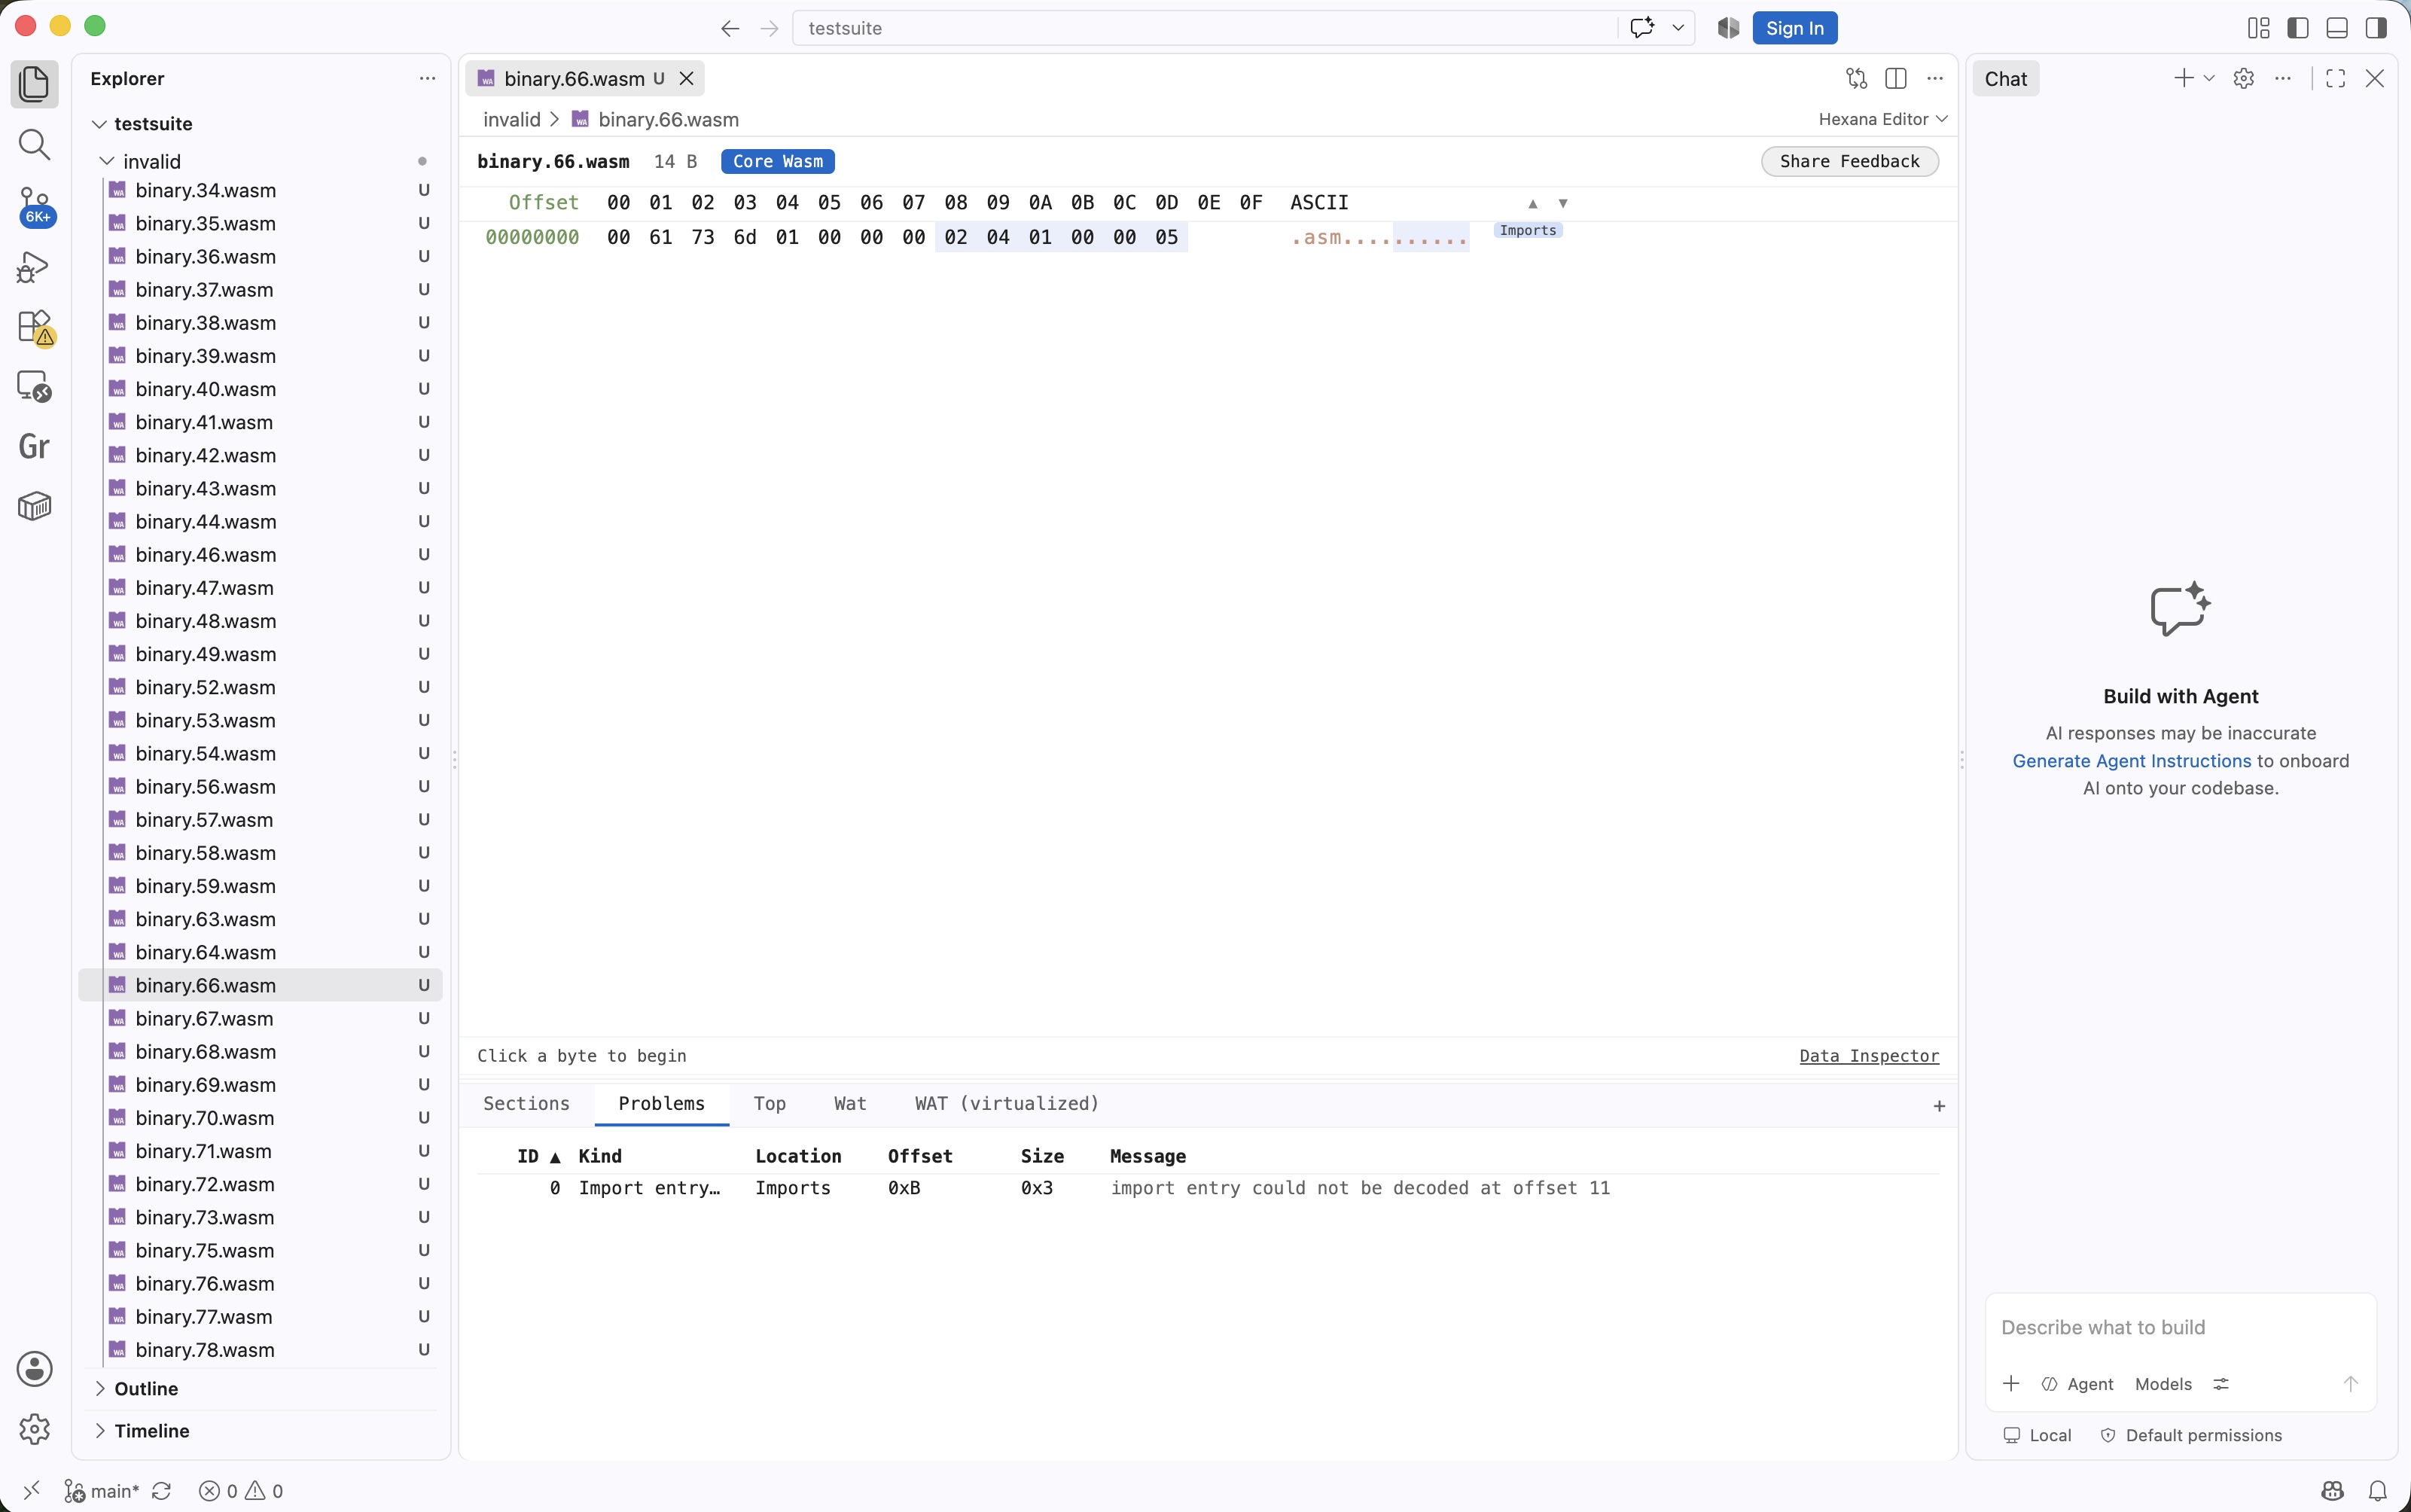The image size is (2411, 1512).
Task: Open the Run and Debug view
Action: [x=34, y=267]
